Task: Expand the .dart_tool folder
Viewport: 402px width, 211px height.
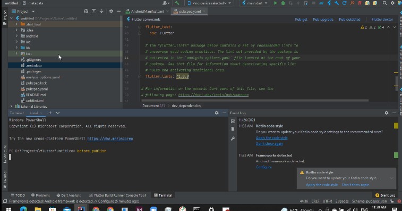Action: [16, 24]
